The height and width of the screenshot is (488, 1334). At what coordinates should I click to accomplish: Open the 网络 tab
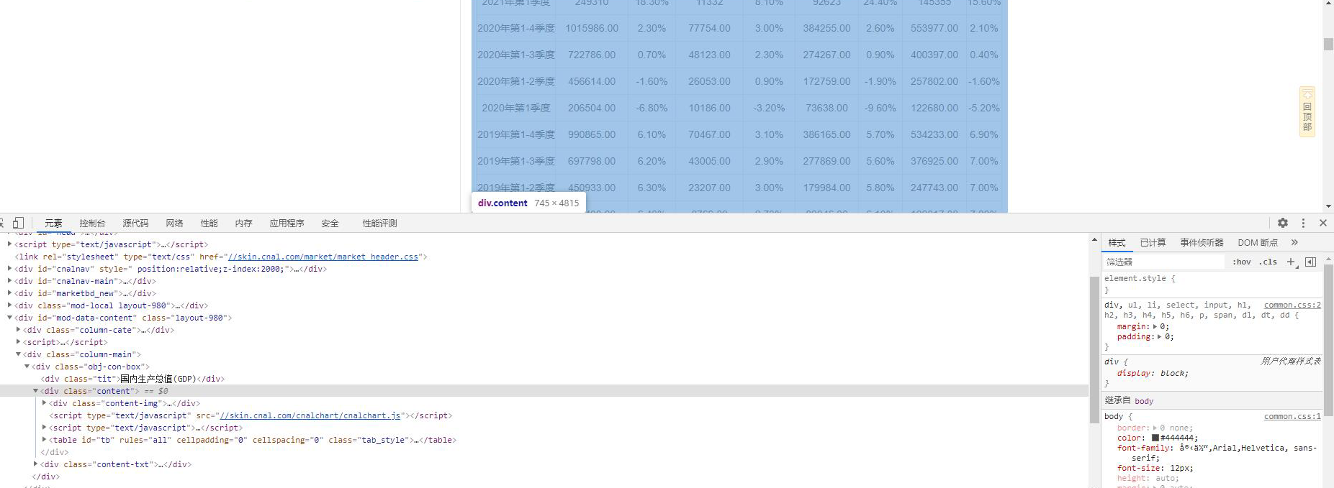click(x=174, y=223)
